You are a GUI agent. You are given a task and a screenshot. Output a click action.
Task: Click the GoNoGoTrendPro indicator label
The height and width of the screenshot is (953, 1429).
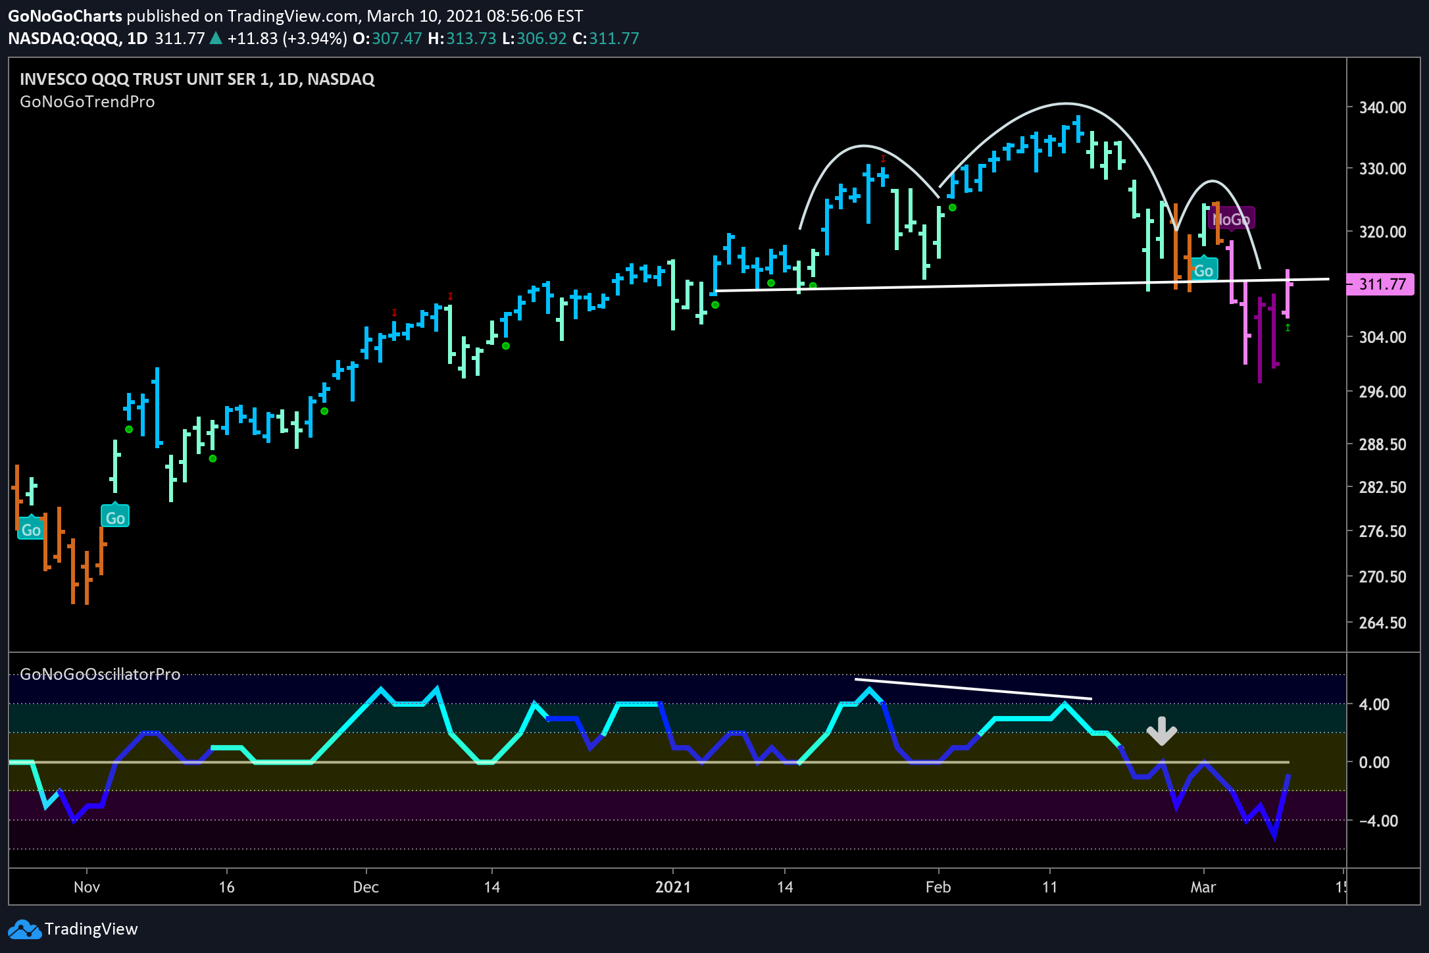tap(88, 102)
